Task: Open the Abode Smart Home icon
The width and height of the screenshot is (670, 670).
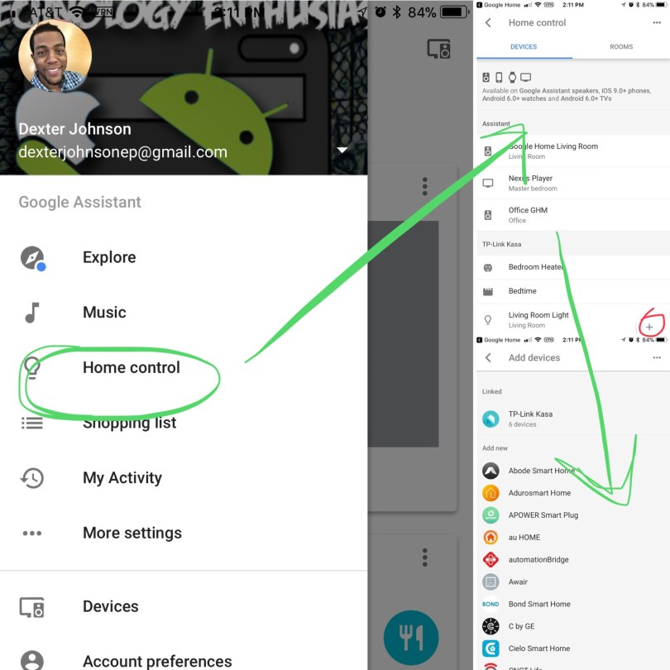Action: [491, 471]
